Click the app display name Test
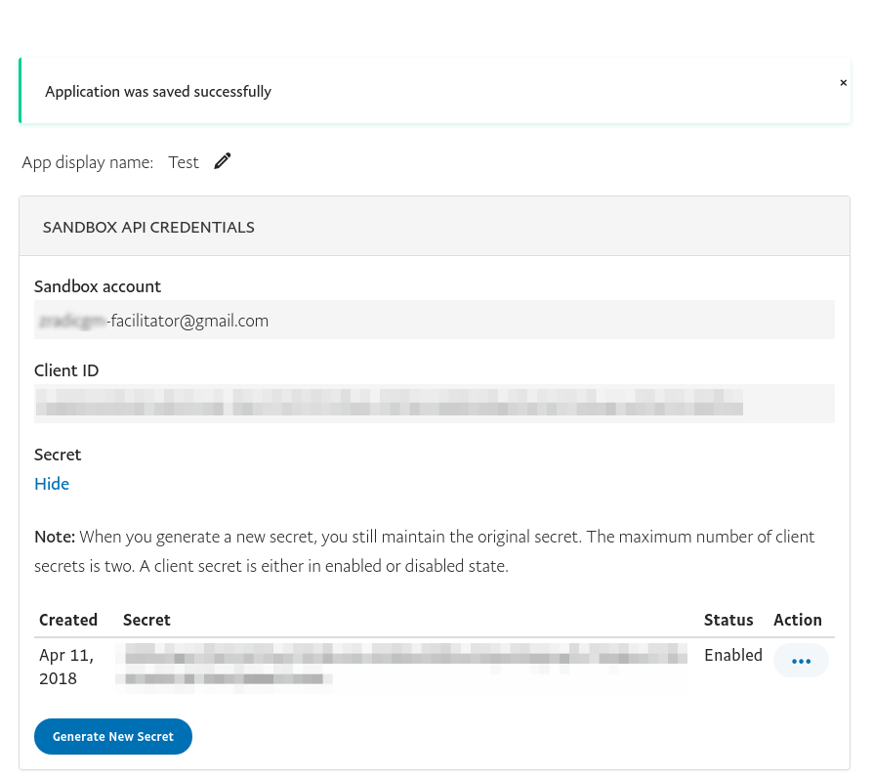The height and width of the screenshot is (780, 873). tap(184, 162)
